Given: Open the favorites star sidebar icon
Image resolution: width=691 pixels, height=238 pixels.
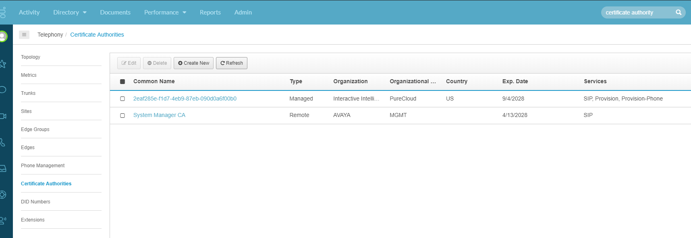Looking at the screenshot, I should [x=3, y=64].
